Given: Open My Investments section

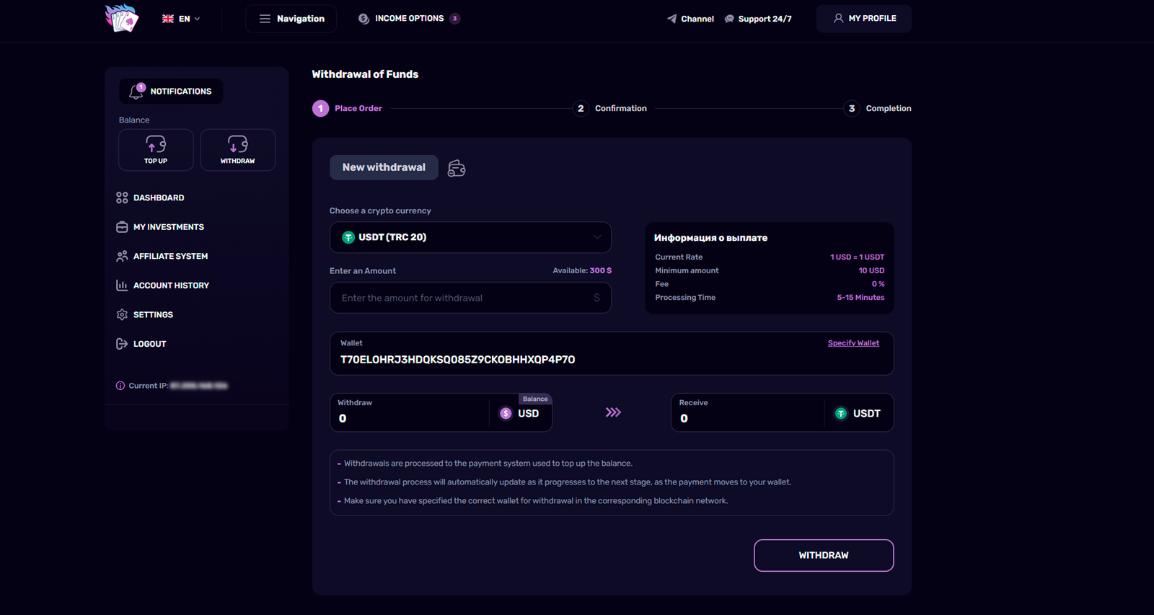Looking at the screenshot, I should point(168,227).
